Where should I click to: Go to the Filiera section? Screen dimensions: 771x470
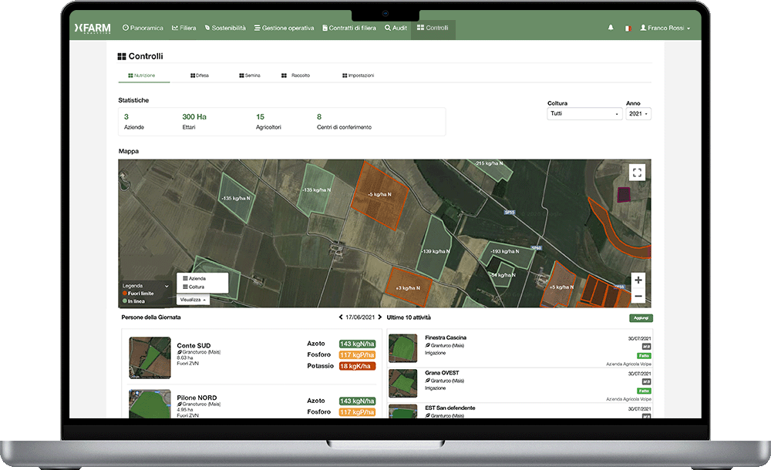[x=184, y=28]
